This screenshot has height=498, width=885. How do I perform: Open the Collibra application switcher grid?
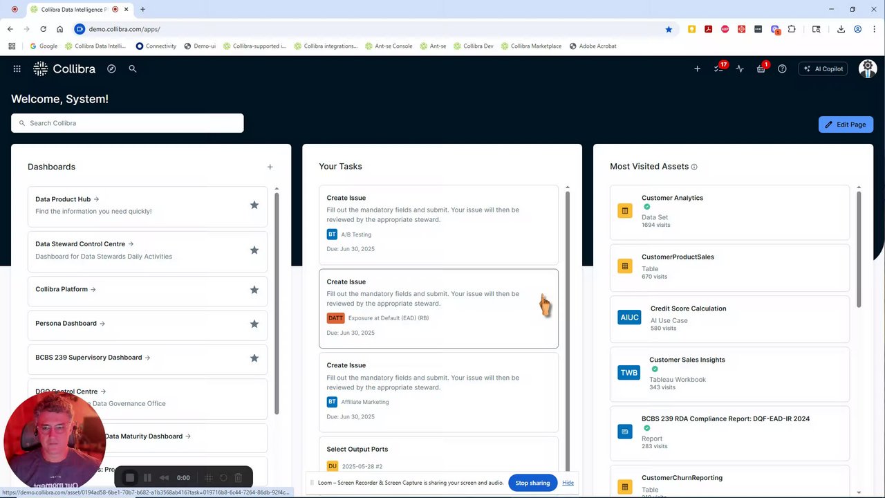tap(17, 68)
